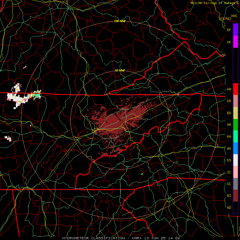The width and height of the screenshot is (240, 240).
Task: Click the ND legend label
Action: (x=229, y=208)
